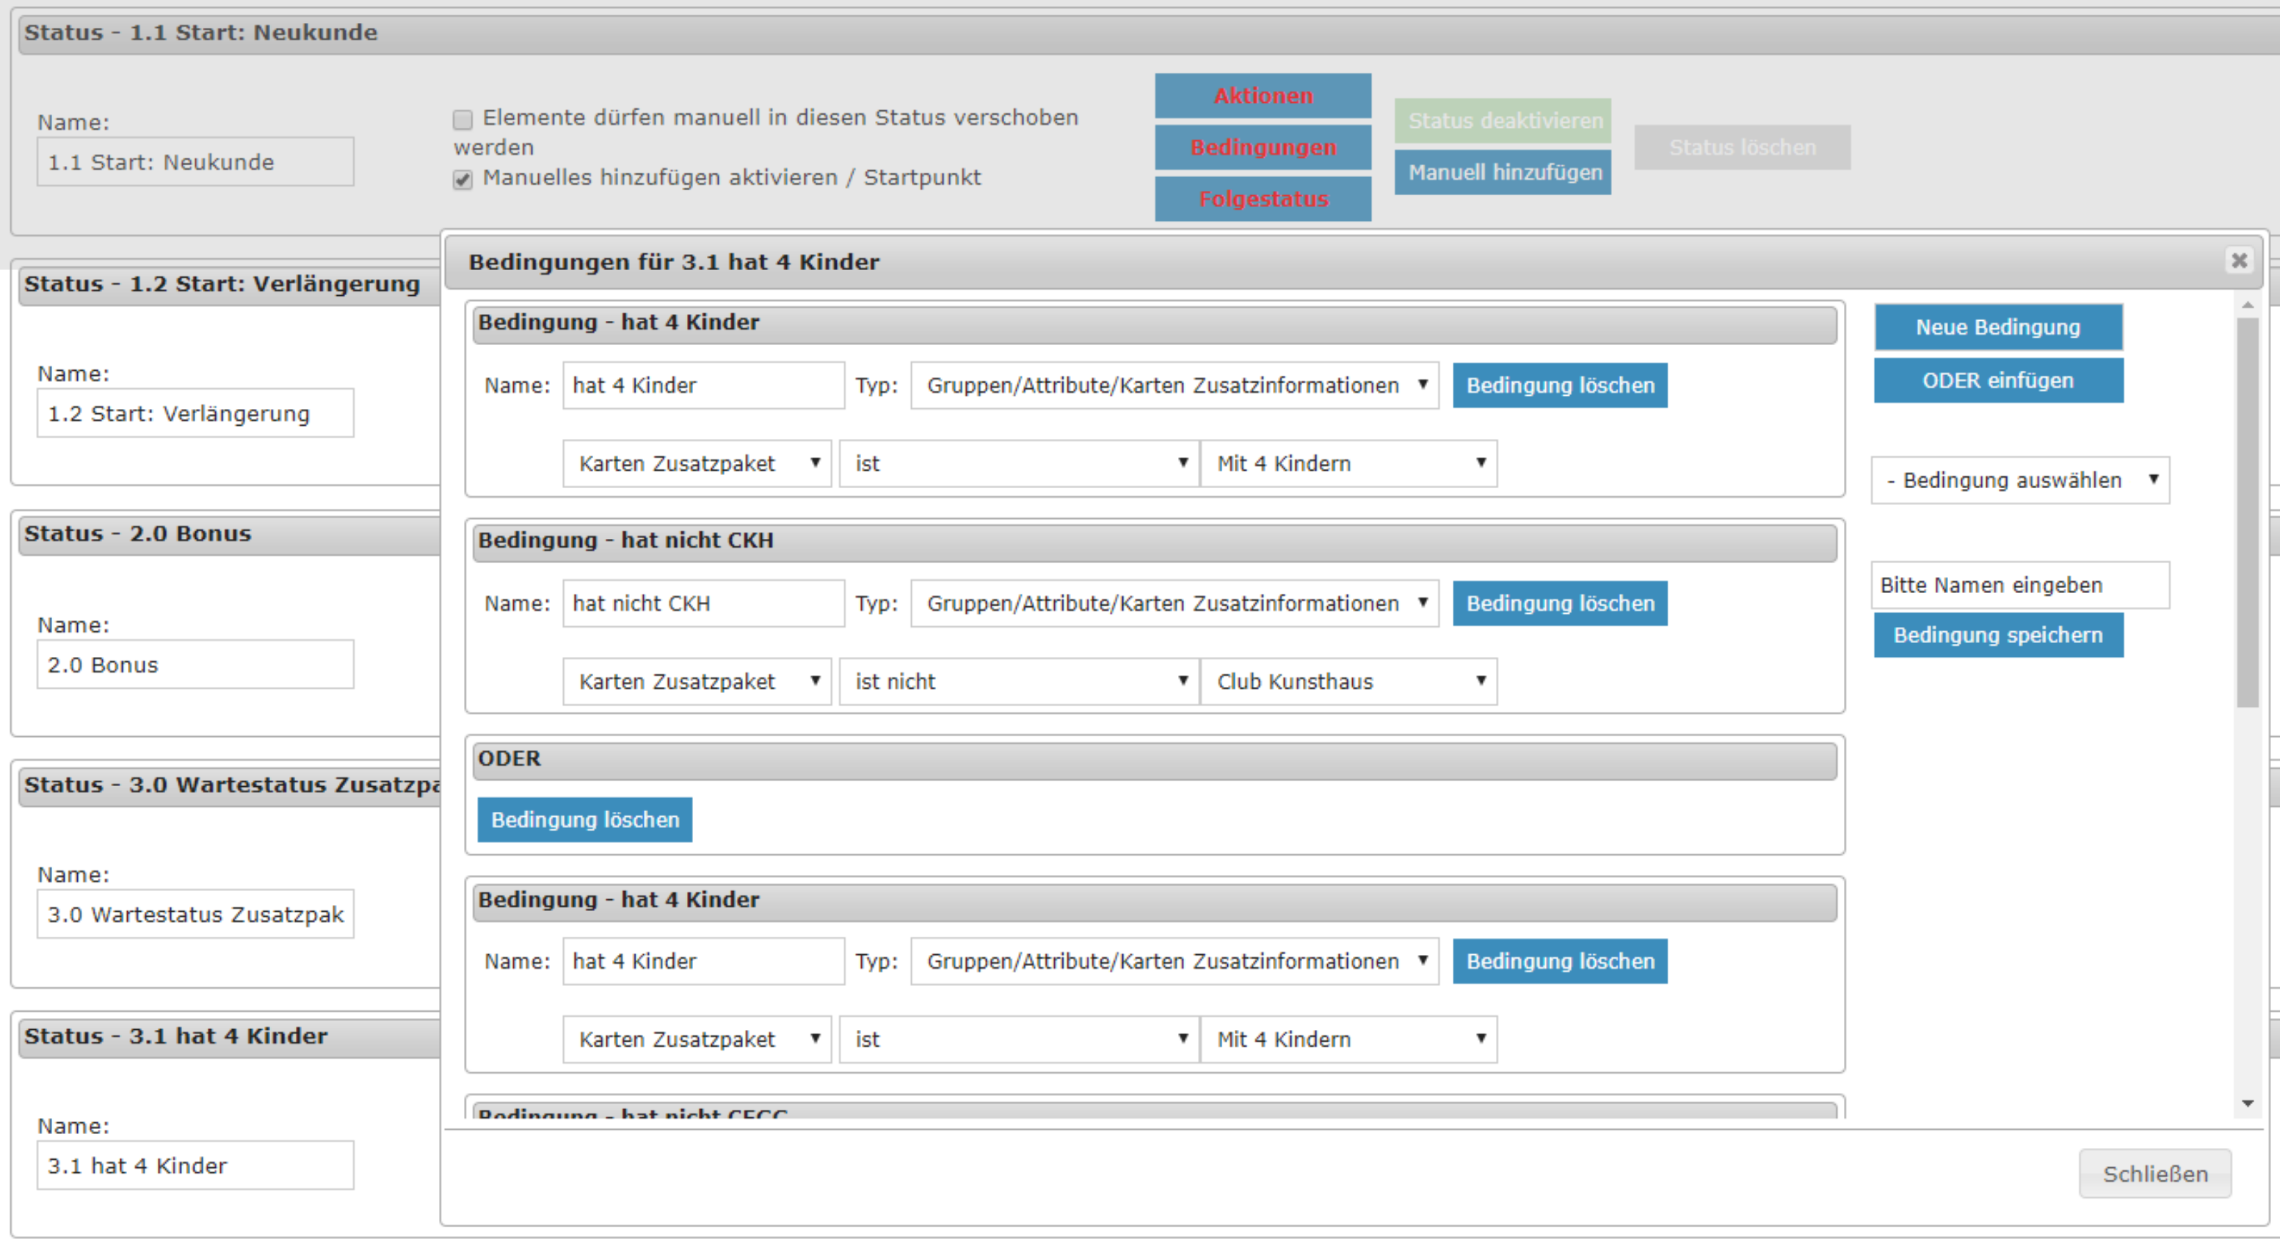Open Folgestatus for status 1.1
This screenshot has height=1250, width=2280.
tap(1263, 199)
